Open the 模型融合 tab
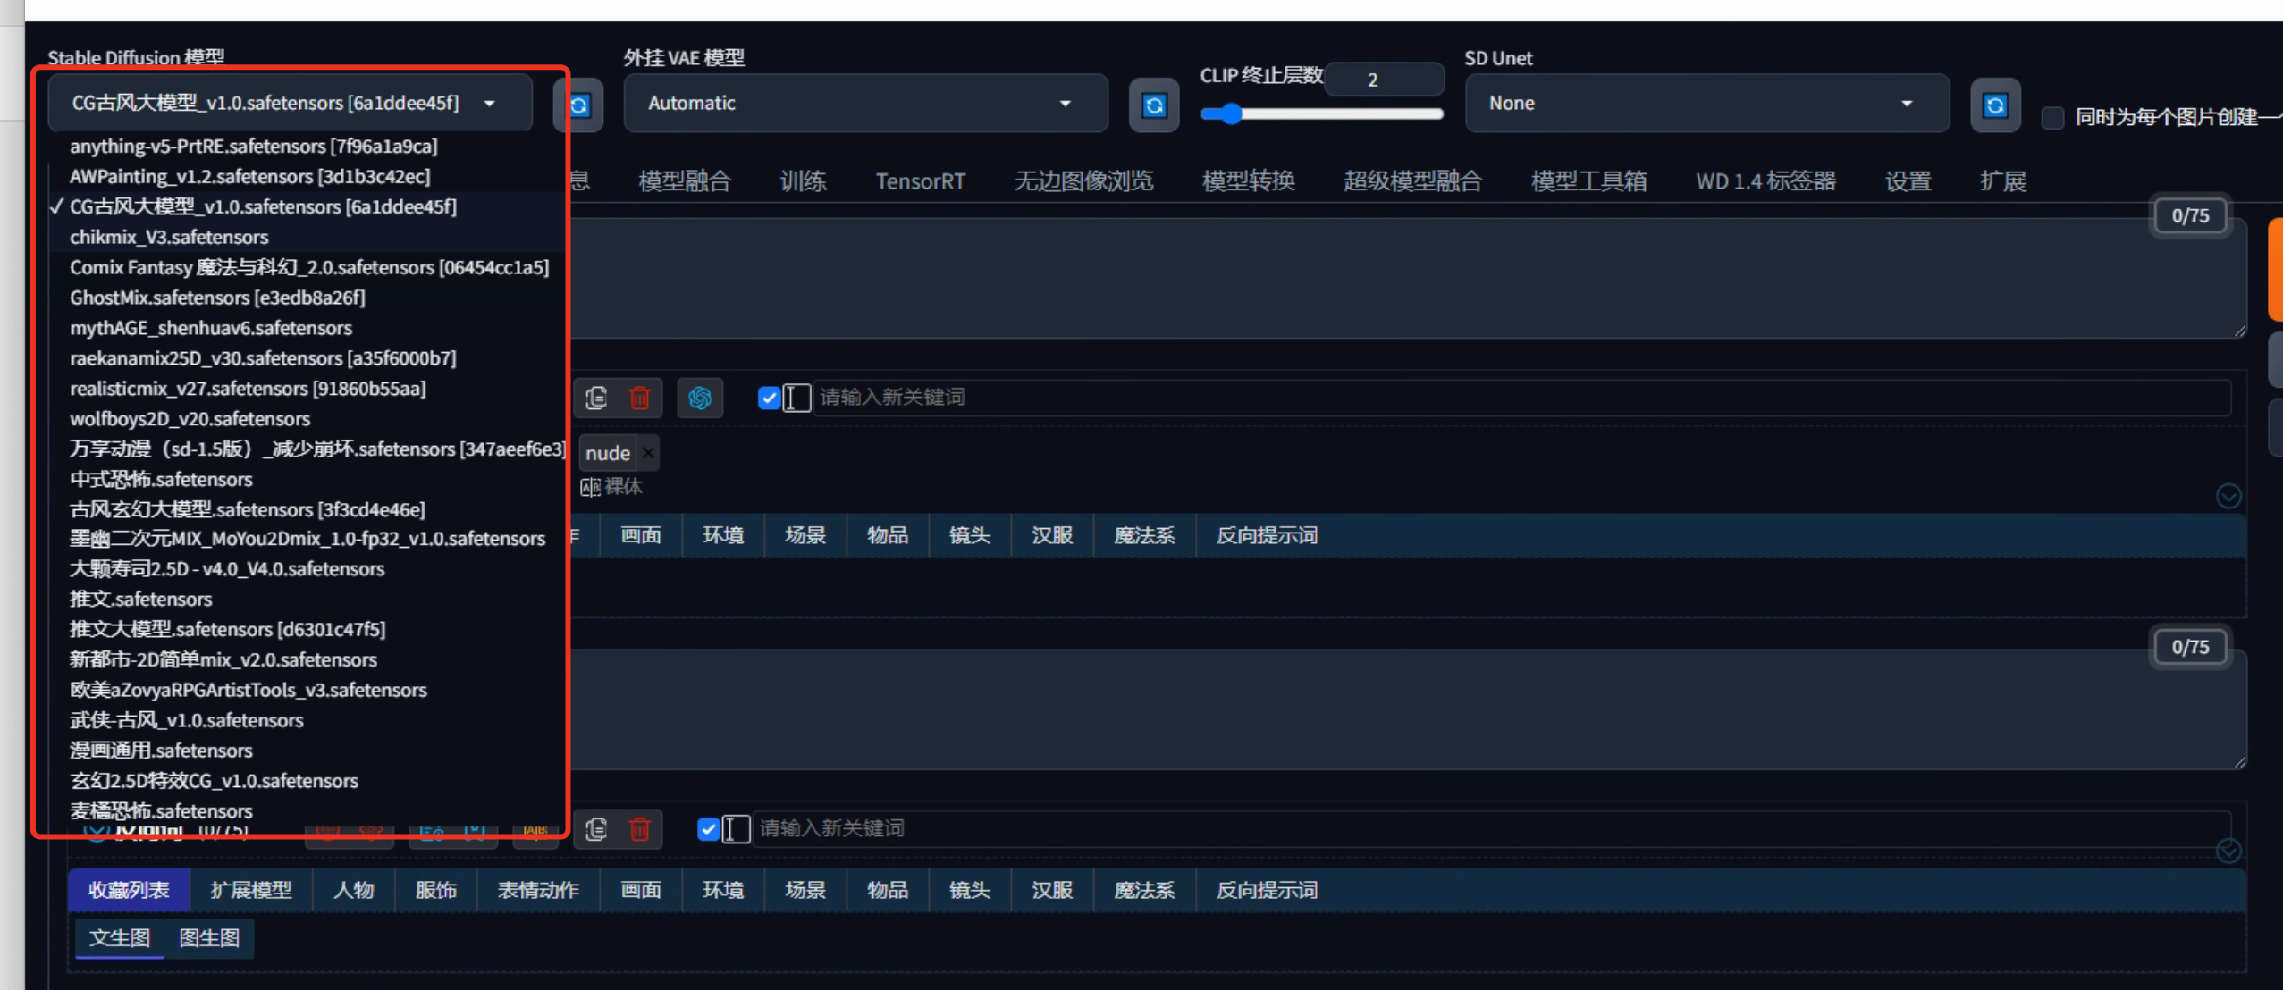 [685, 181]
